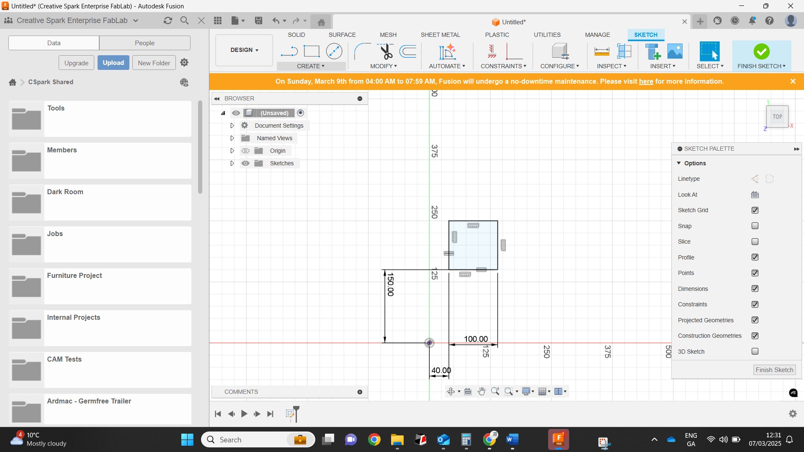804x452 pixels.
Task: Select the Trim scissors tool
Action: (x=386, y=51)
